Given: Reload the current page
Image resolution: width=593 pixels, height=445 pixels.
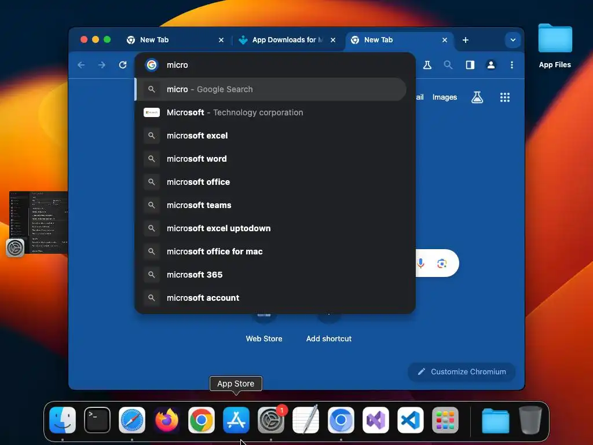Looking at the screenshot, I should [x=123, y=65].
